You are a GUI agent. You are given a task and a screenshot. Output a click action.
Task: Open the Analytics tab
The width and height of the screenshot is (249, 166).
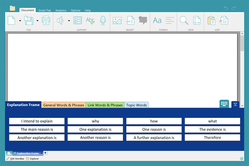click(x=61, y=10)
